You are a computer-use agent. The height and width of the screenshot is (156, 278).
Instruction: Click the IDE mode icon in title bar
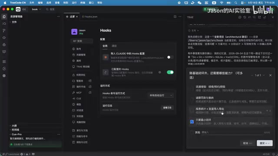pos(18,9)
